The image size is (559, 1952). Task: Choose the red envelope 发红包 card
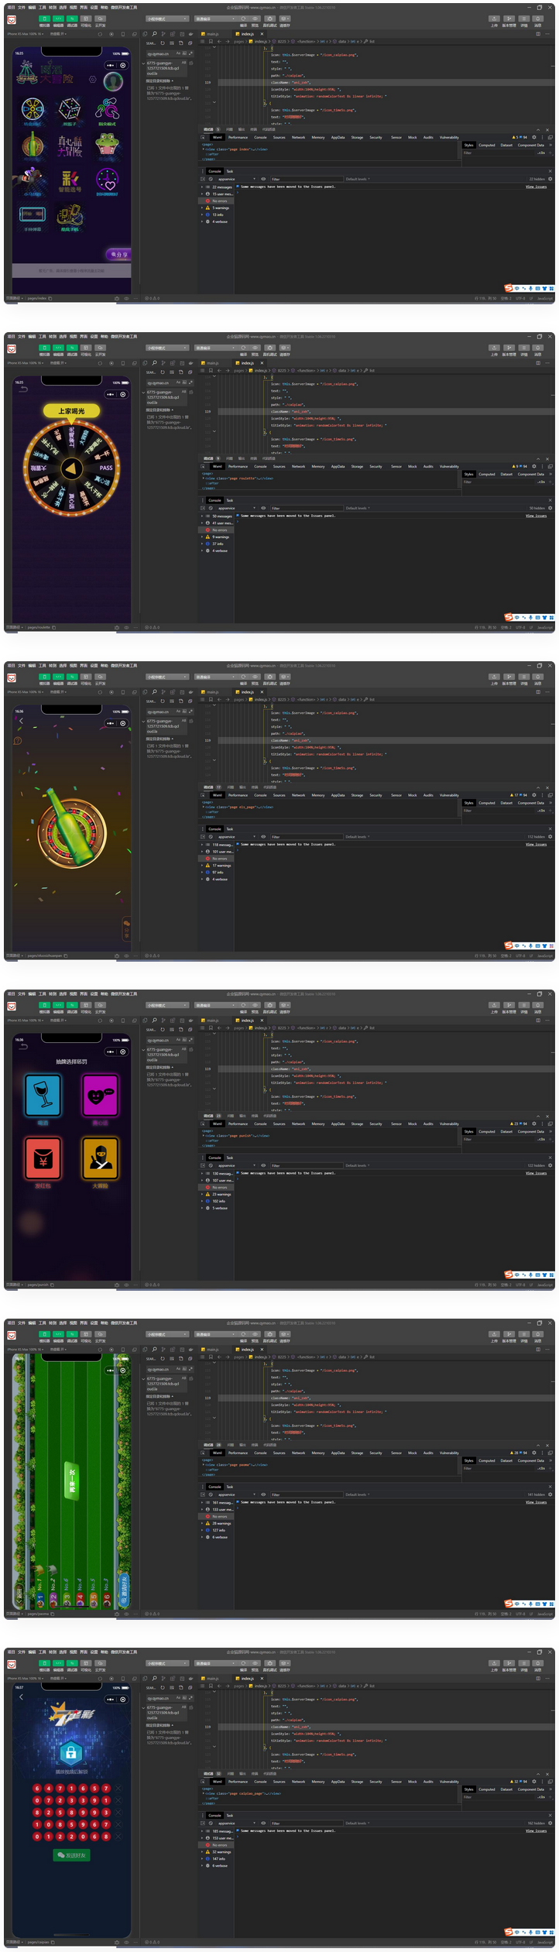(x=43, y=1158)
